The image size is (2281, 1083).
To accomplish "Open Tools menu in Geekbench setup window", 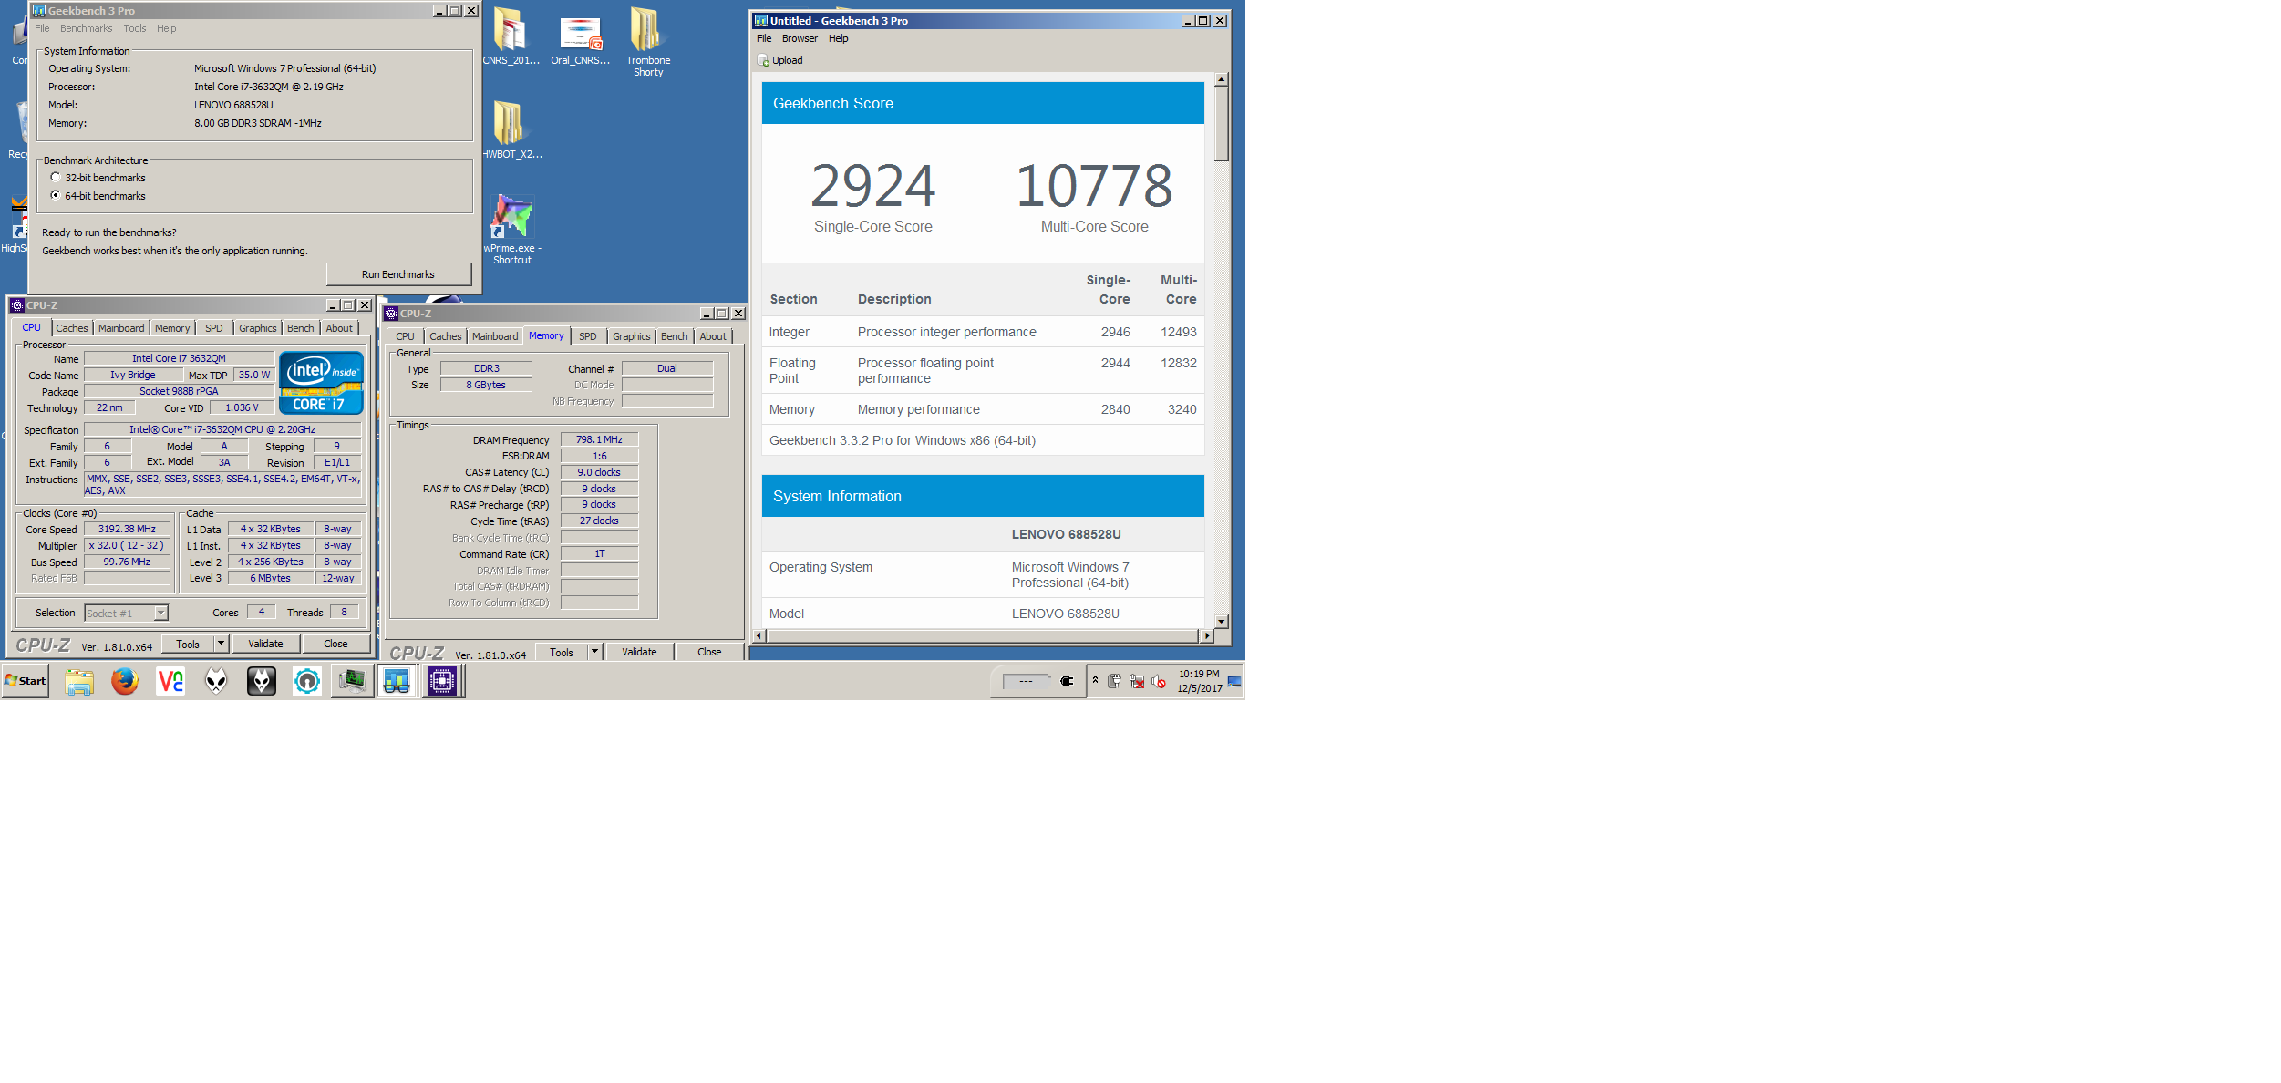I will (135, 28).
